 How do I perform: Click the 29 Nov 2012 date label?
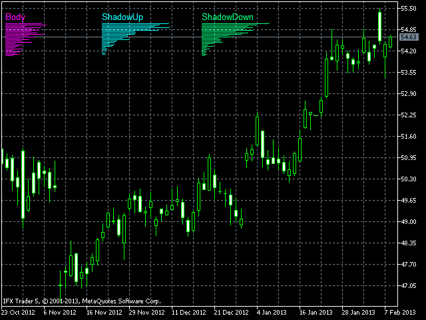tap(146, 313)
